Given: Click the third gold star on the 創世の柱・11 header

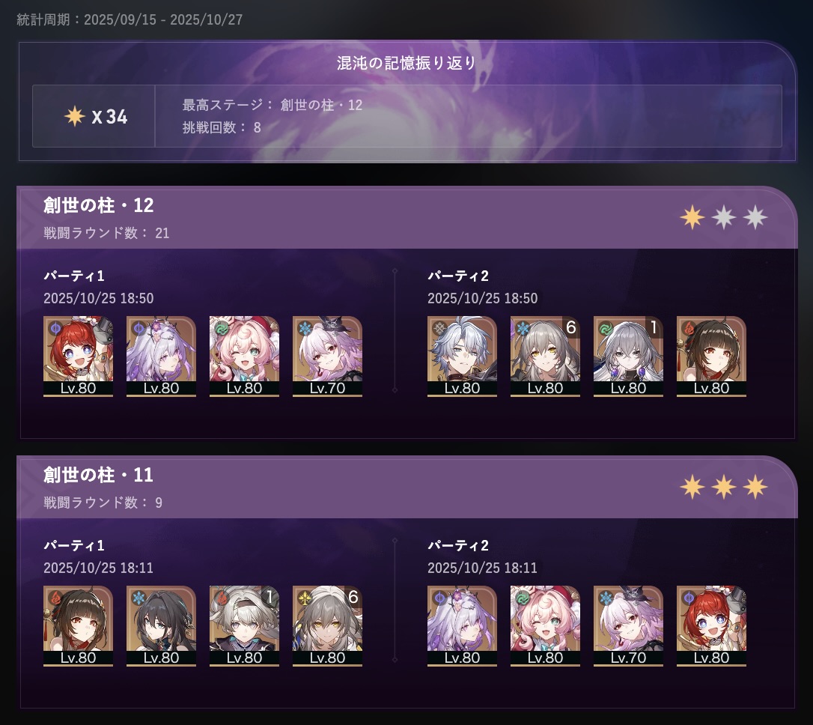Looking at the screenshot, I should point(755,486).
